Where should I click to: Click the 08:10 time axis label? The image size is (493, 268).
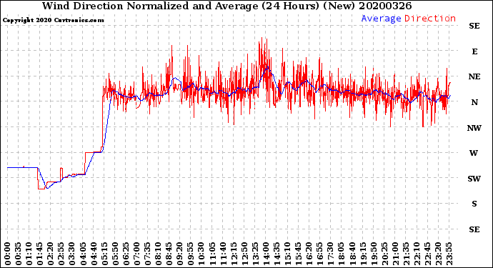pos(158,254)
